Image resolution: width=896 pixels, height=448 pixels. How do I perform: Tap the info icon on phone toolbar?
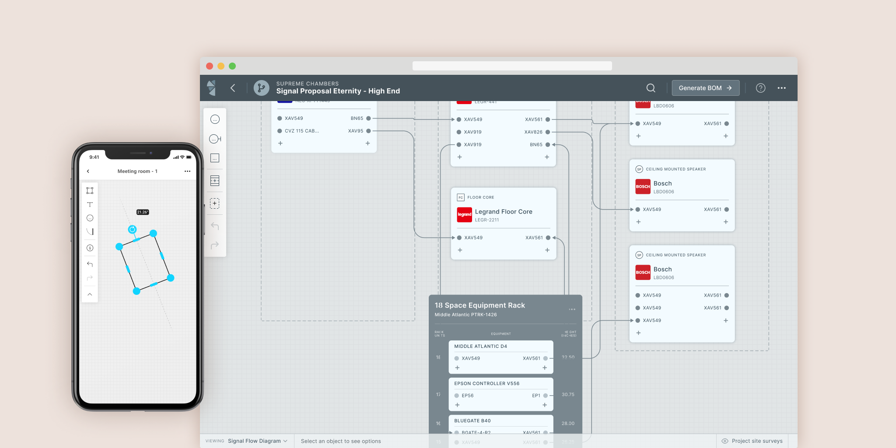(90, 248)
